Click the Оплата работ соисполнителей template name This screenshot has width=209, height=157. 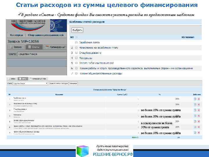pyautogui.click(x=96, y=63)
